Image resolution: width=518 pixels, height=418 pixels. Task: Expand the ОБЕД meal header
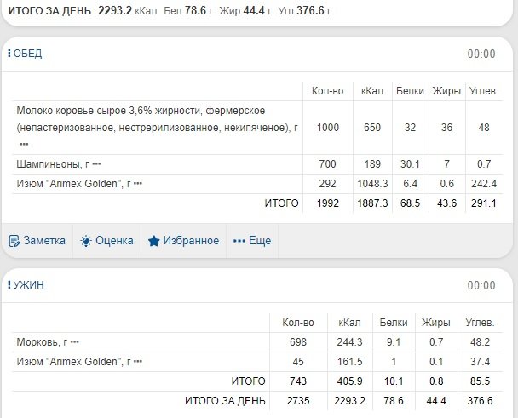[x=27, y=54]
